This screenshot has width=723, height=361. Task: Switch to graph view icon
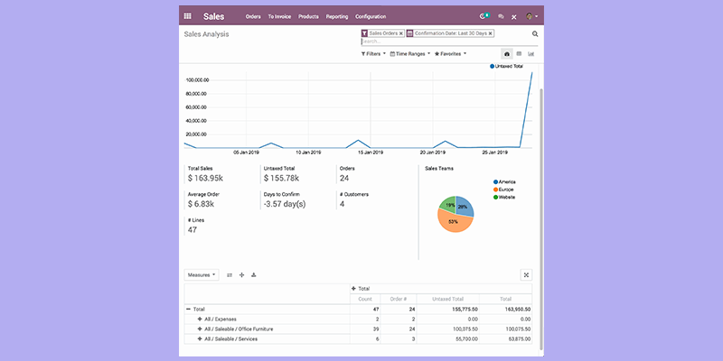[x=531, y=54]
